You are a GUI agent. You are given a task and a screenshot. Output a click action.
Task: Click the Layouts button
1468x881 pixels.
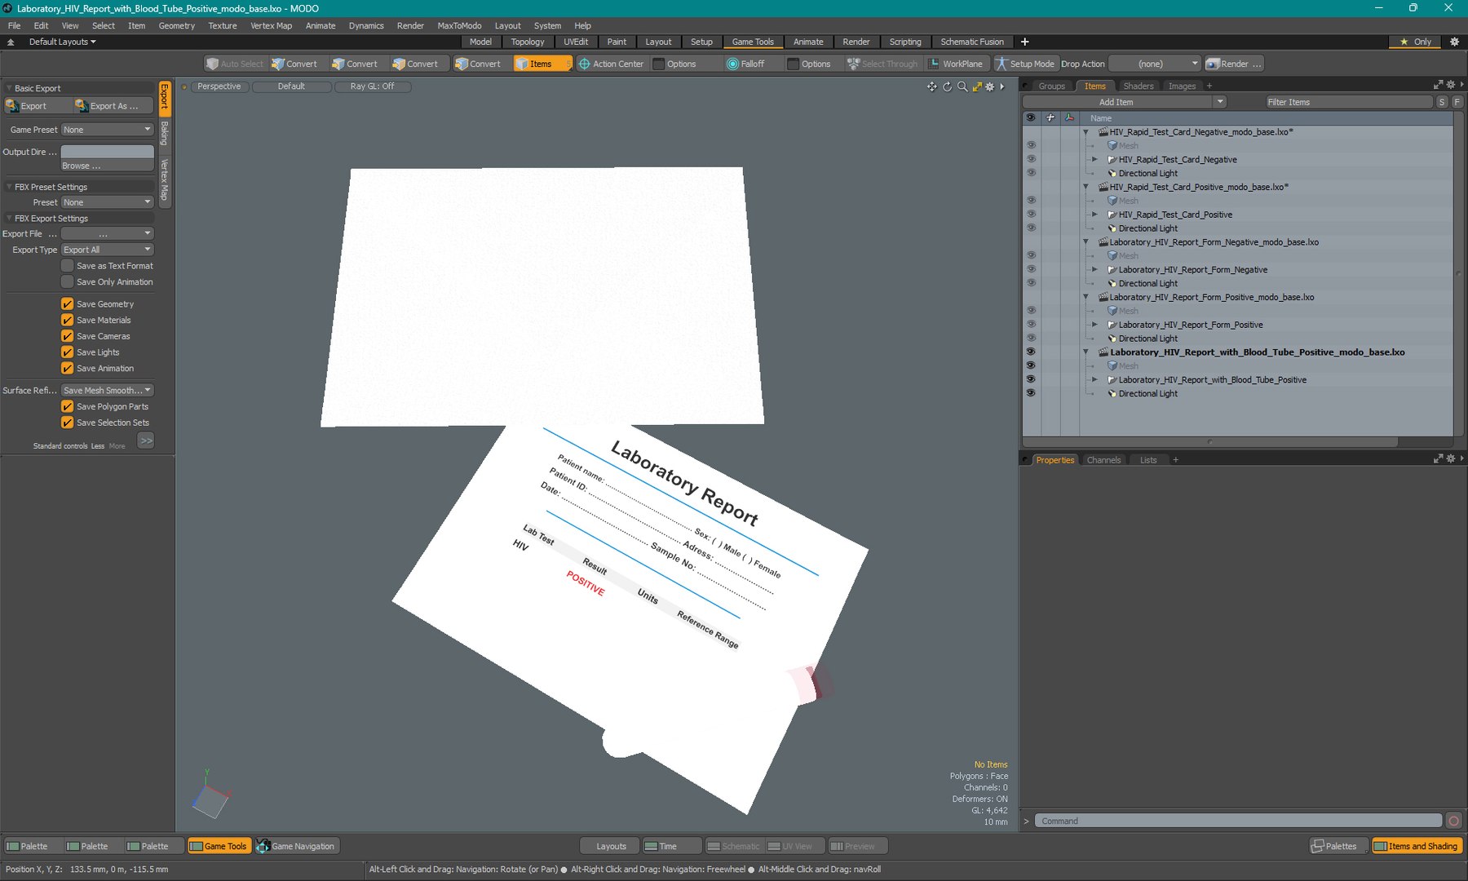[611, 846]
